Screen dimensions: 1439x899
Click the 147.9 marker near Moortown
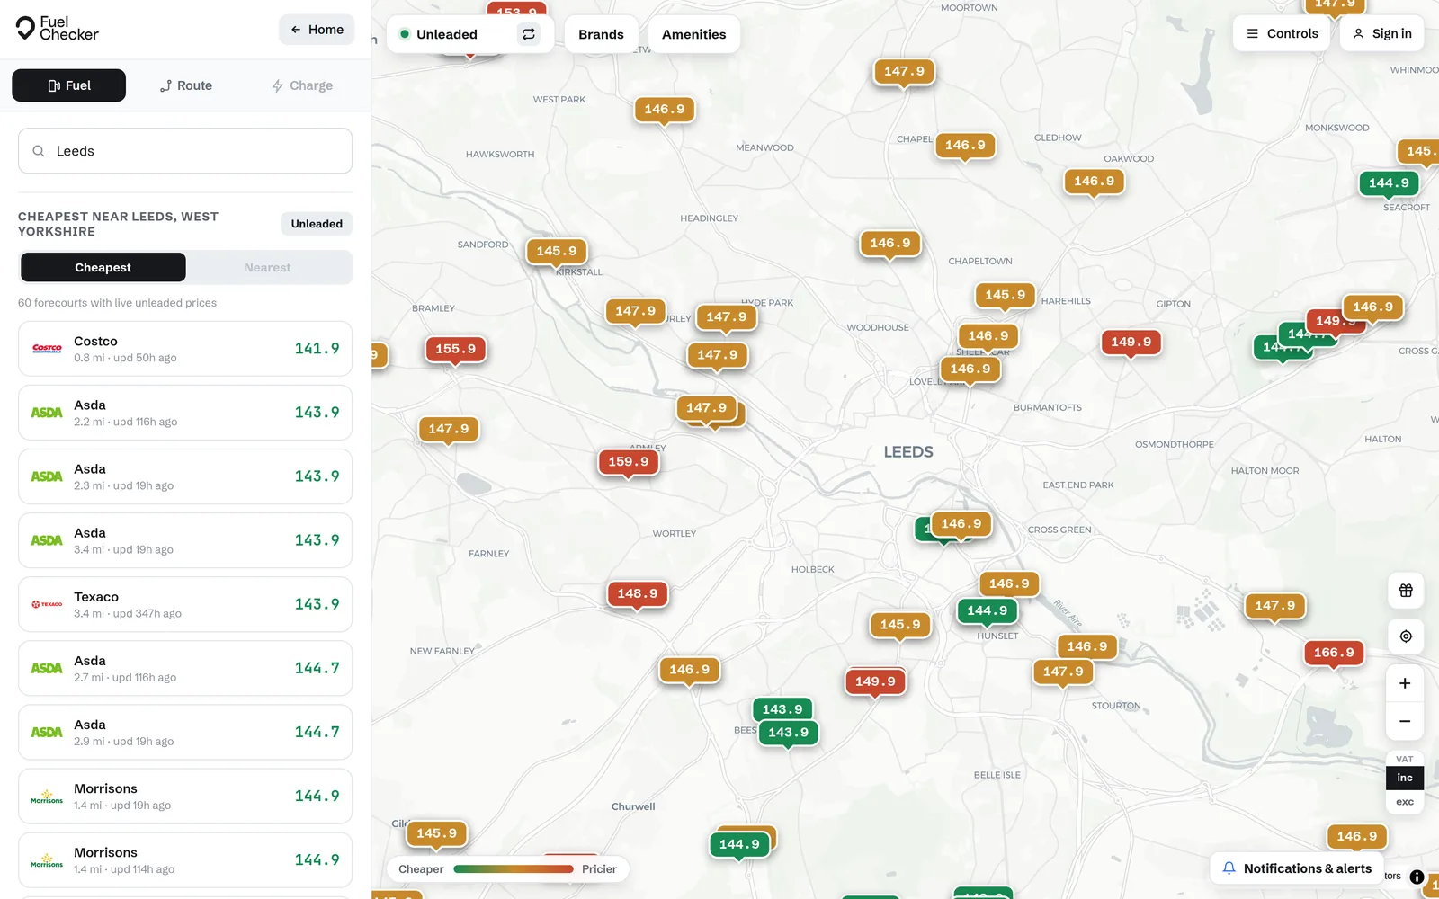point(904,71)
